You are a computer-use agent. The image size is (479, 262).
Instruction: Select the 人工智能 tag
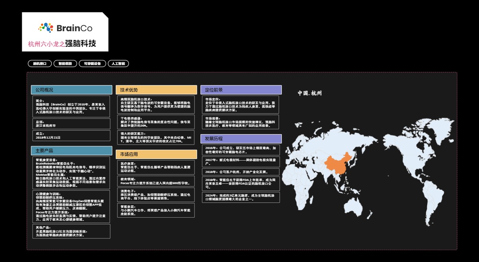[118, 64]
